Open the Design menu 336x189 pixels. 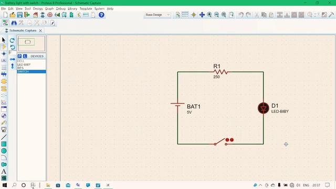[38, 9]
